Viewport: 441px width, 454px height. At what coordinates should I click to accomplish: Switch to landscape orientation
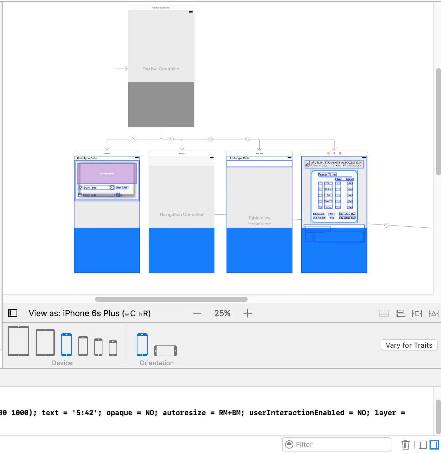[x=165, y=351]
